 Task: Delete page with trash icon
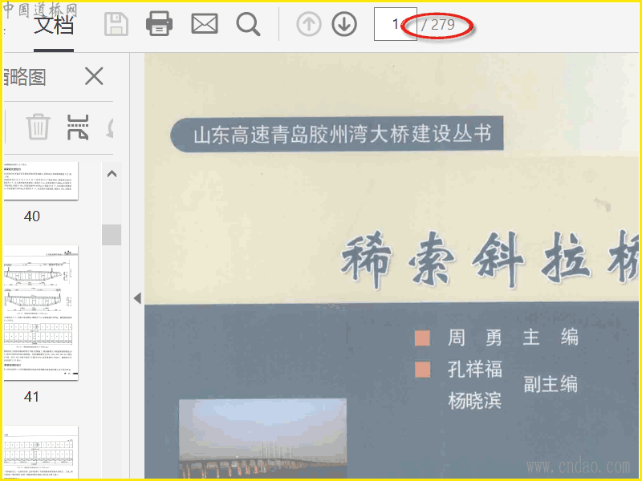point(38,127)
